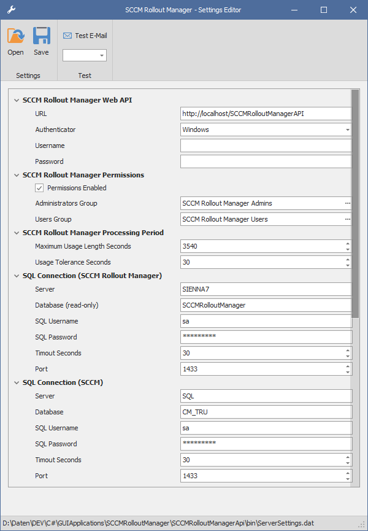Focus the Web API Password field
This screenshot has height=531, width=368.
coord(266,161)
